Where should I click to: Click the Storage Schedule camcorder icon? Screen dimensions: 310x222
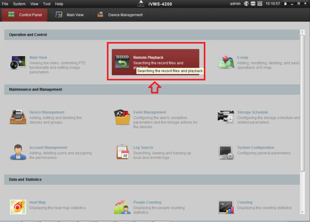coord(226,117)
